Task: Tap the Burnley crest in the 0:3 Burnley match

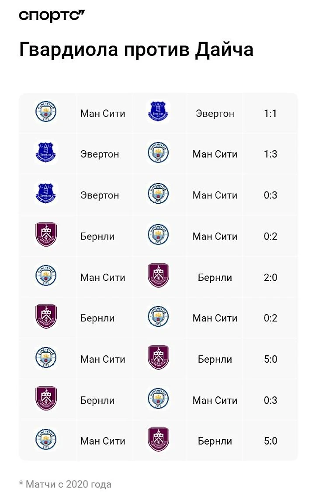Action: [46, 399]
